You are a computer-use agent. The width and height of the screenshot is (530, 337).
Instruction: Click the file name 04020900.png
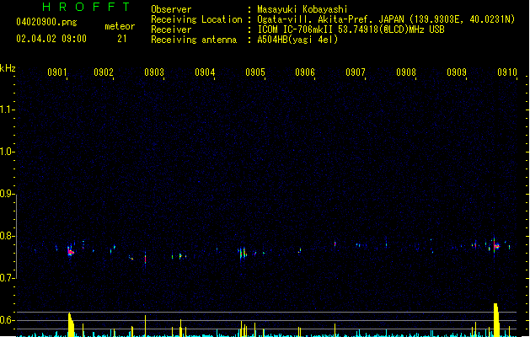(46, 22)
